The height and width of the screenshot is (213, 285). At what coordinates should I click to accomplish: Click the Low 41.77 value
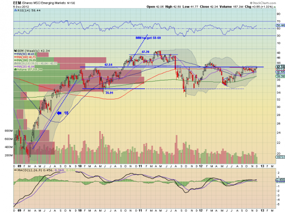(190, 7)
